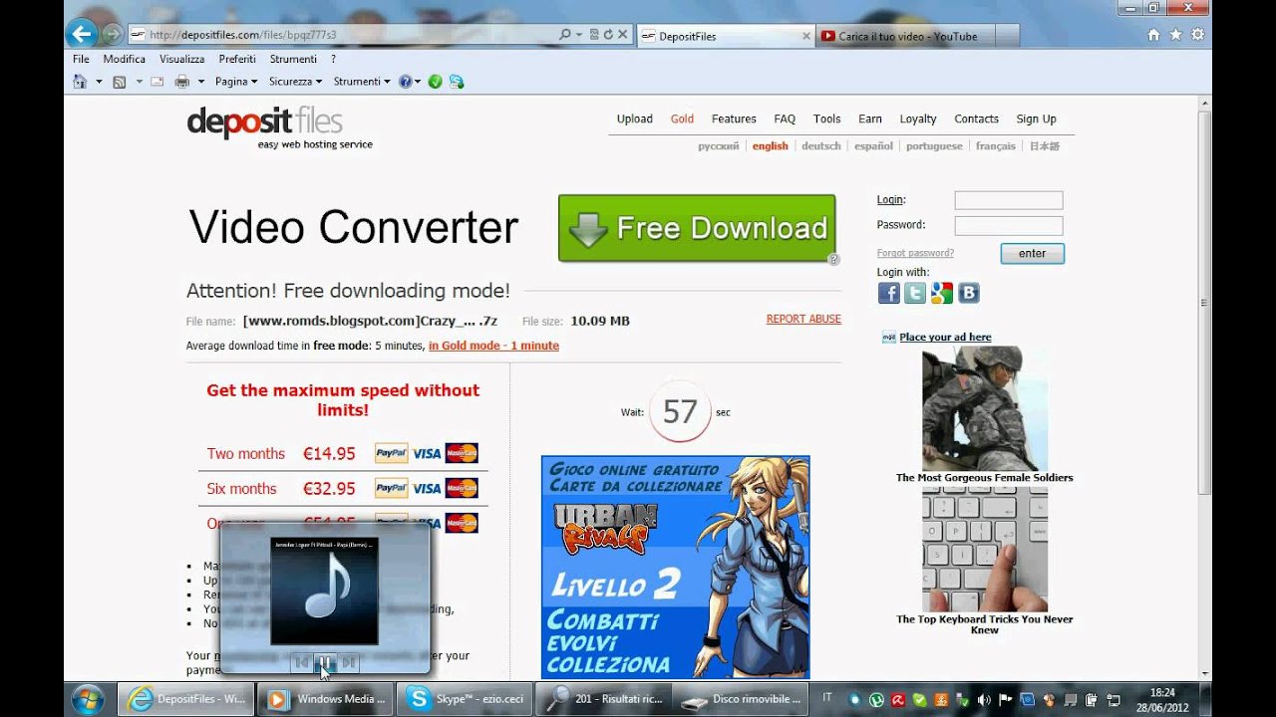
Task: Click the Home icon in command bar
Action: pyautogui.click(x=80, y=82)
